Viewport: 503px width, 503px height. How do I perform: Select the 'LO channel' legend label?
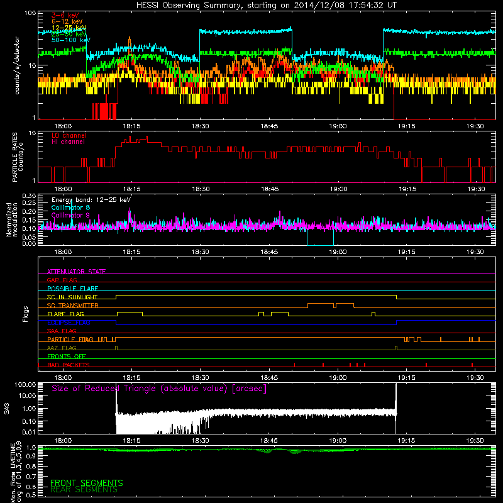69,135
